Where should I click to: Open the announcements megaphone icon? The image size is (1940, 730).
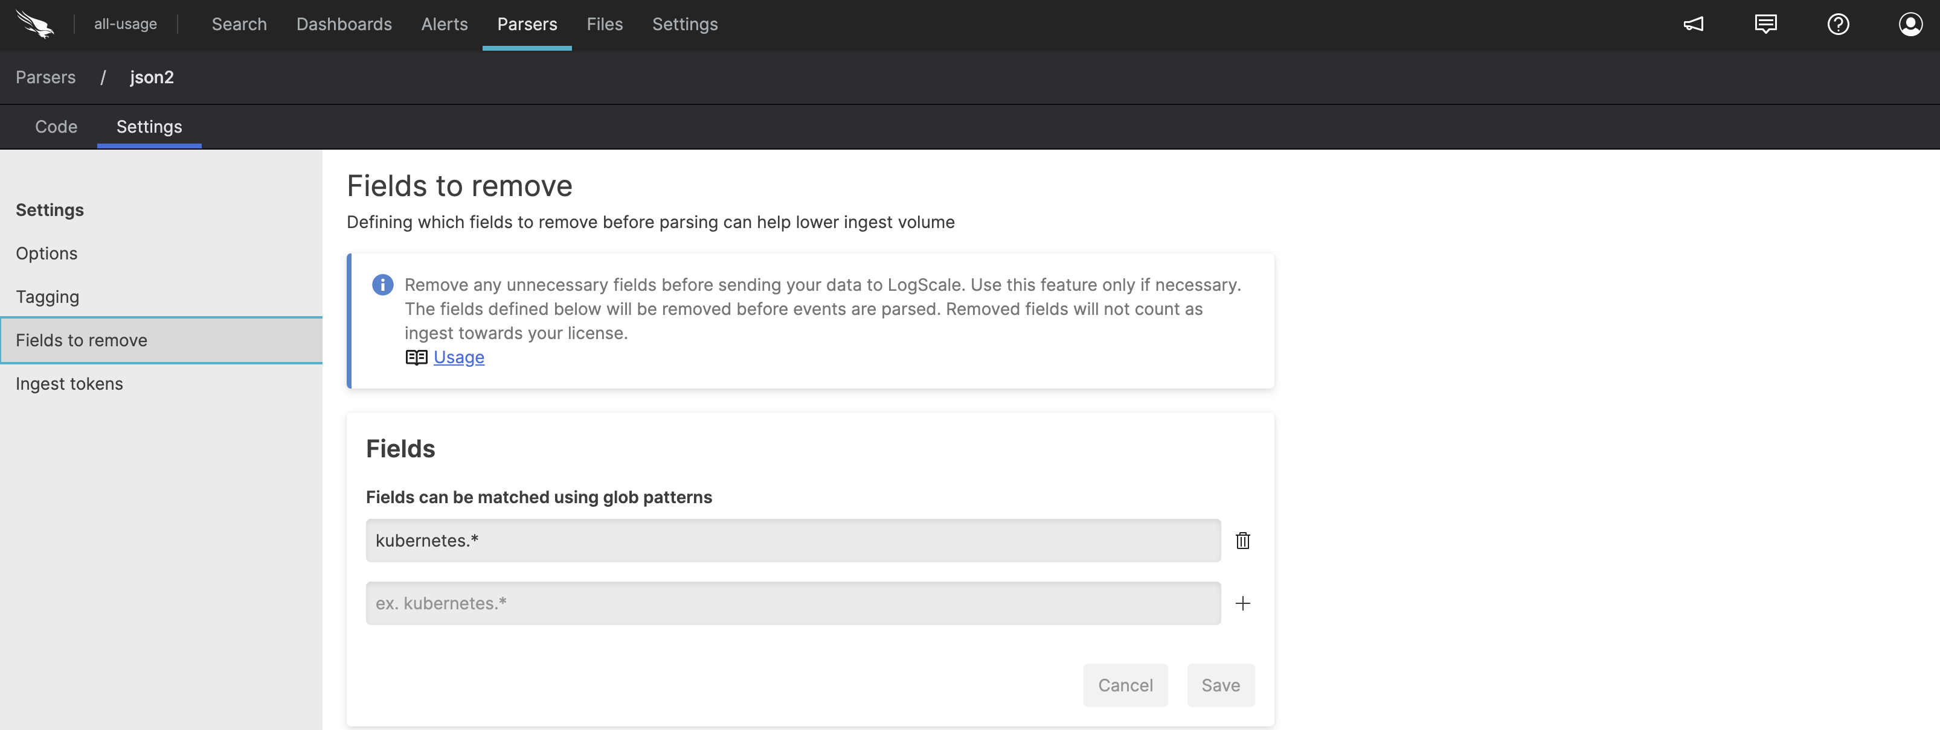(x=1693, y=24)
